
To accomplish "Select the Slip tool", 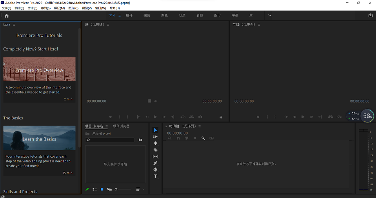I will click(155, 157).
